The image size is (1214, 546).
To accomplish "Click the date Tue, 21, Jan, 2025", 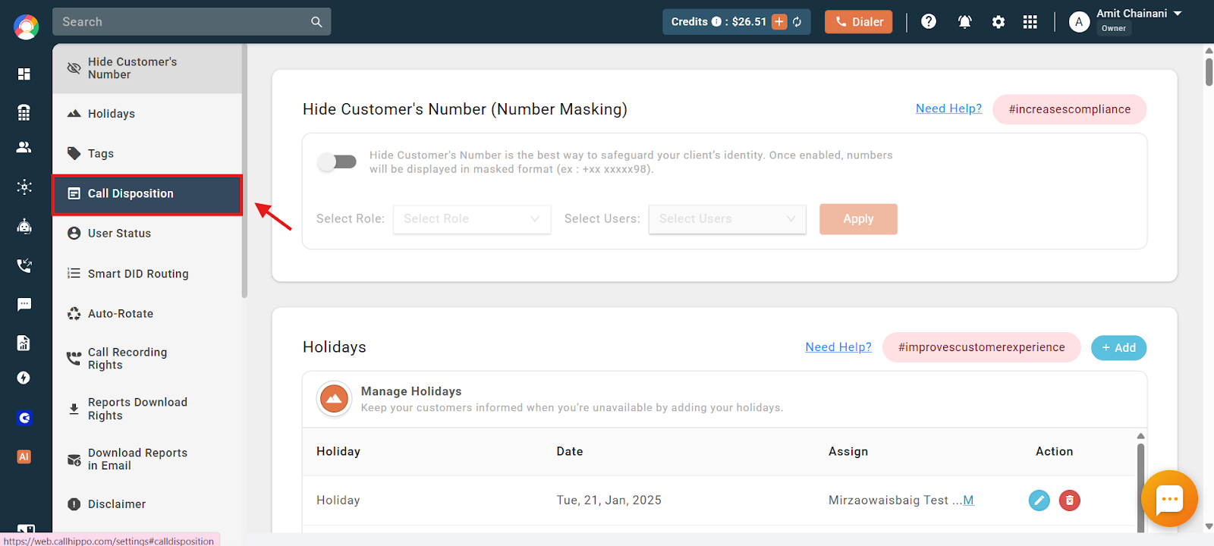I will pos(609,500).
